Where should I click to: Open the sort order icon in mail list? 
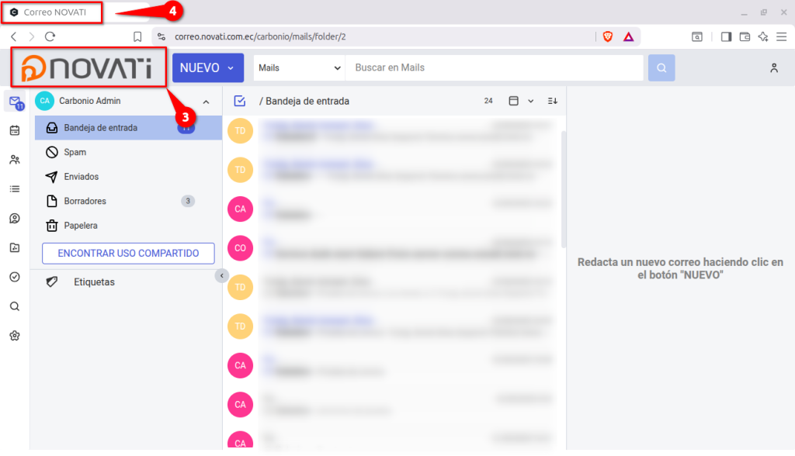pos(552,101)
